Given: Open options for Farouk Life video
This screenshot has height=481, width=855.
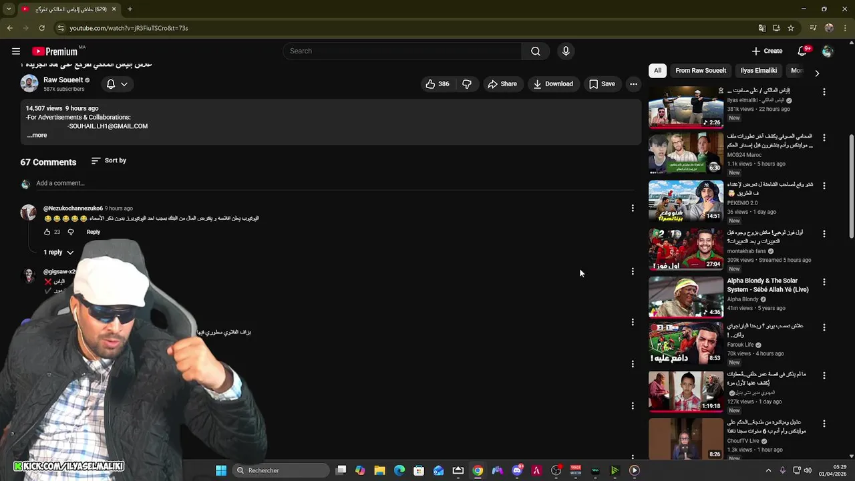Looking at the screenshot, I should tap(824, 327).
